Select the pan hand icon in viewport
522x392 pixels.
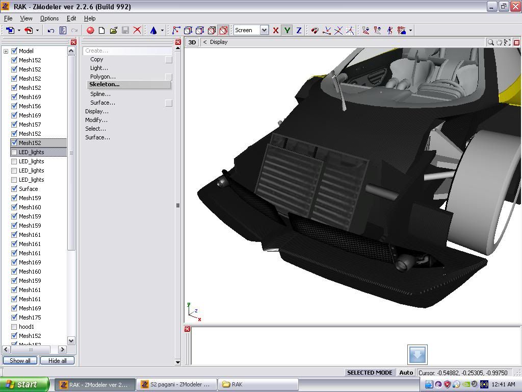coord(499,42)
